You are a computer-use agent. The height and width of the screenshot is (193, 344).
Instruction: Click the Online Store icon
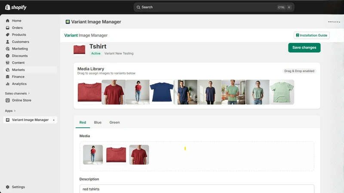pos(7,100)
